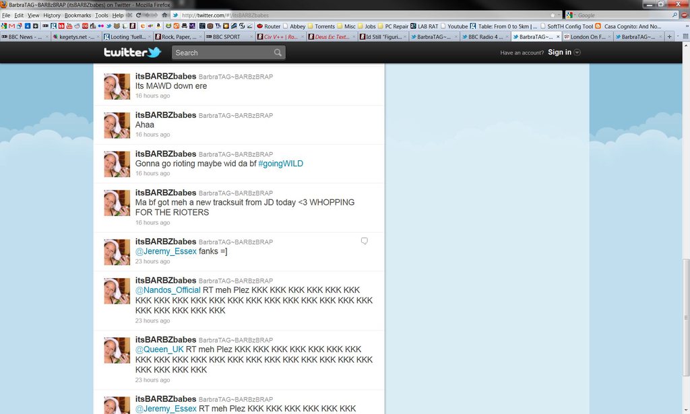690x414 pixels.
Task: Reload the page with the refresh icon
Action: pos(138,15)
